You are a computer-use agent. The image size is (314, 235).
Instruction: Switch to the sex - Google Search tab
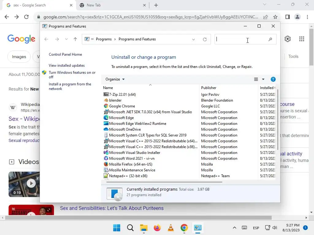(39, 5)
